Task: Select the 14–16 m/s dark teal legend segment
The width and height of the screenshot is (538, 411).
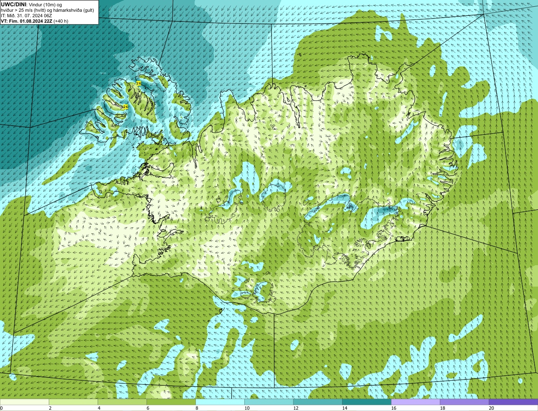Action: point(367,402)
